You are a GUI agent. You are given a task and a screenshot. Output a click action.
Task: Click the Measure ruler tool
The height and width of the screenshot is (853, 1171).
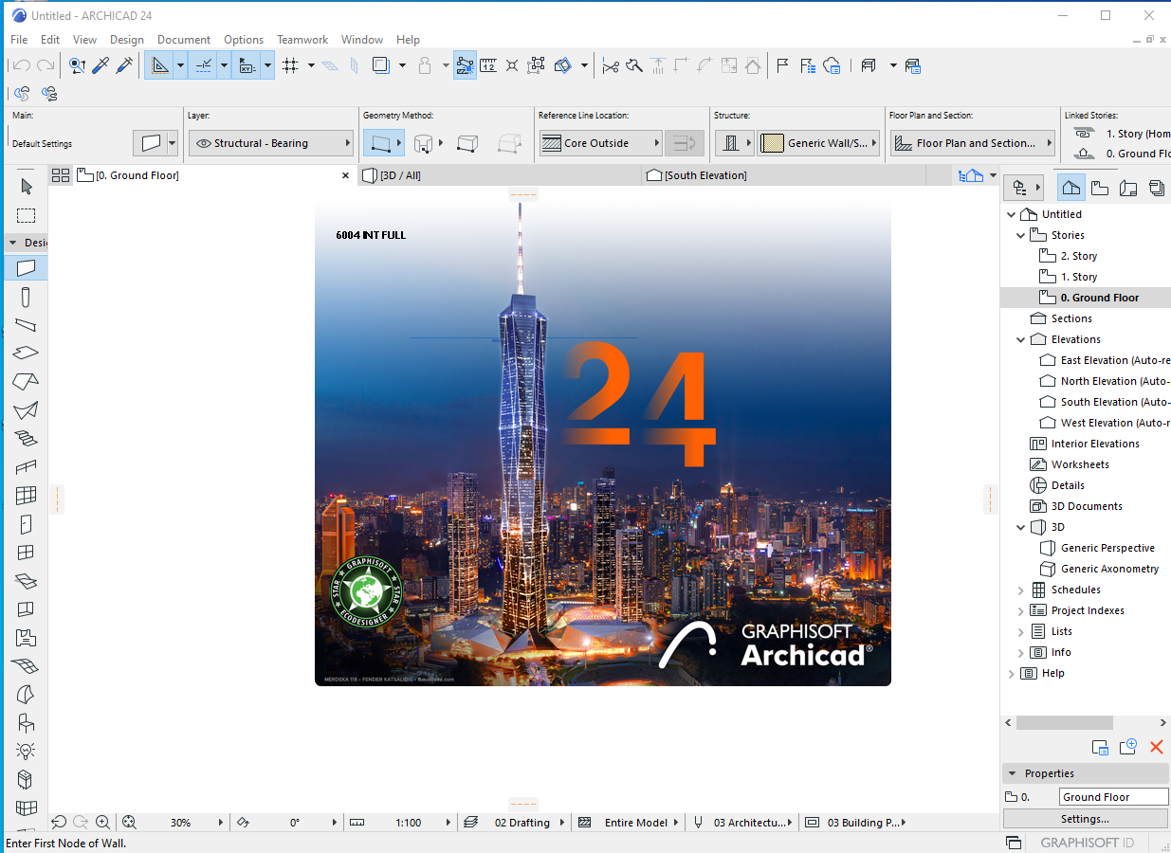pos(488,65)
